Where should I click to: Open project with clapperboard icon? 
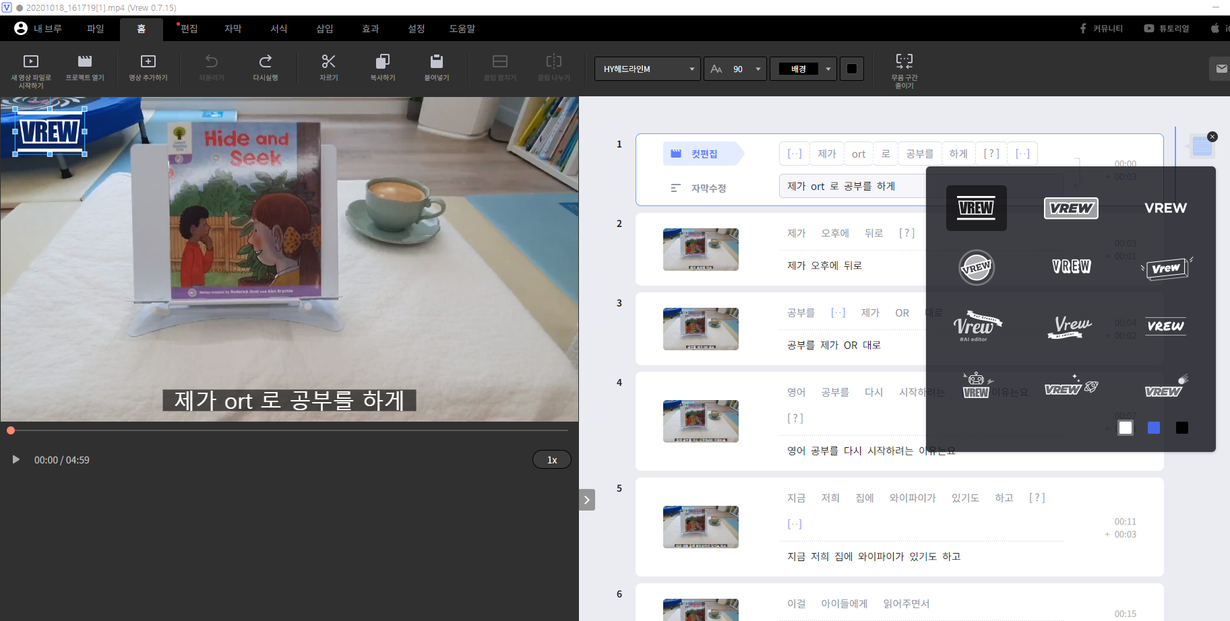tap(85, 69)
